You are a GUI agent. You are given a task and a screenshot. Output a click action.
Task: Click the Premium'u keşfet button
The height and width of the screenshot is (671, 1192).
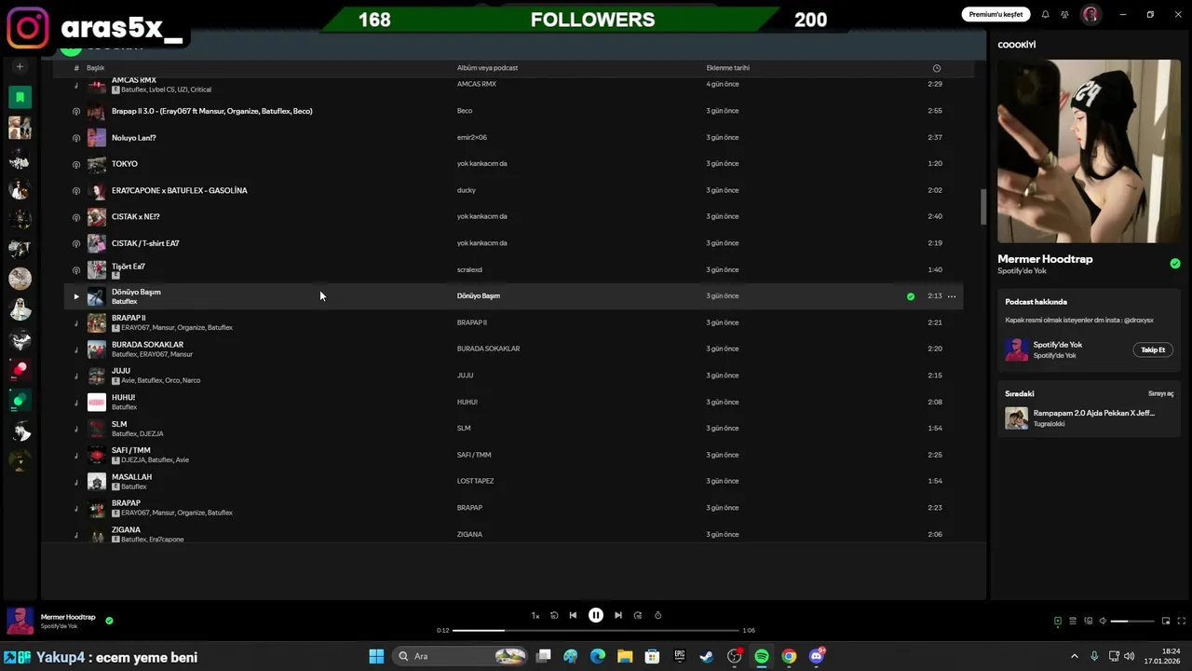(996, 14)
